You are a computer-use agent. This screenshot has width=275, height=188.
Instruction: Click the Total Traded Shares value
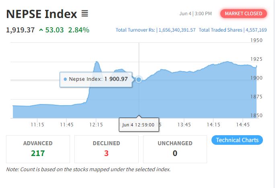point(256,30)
